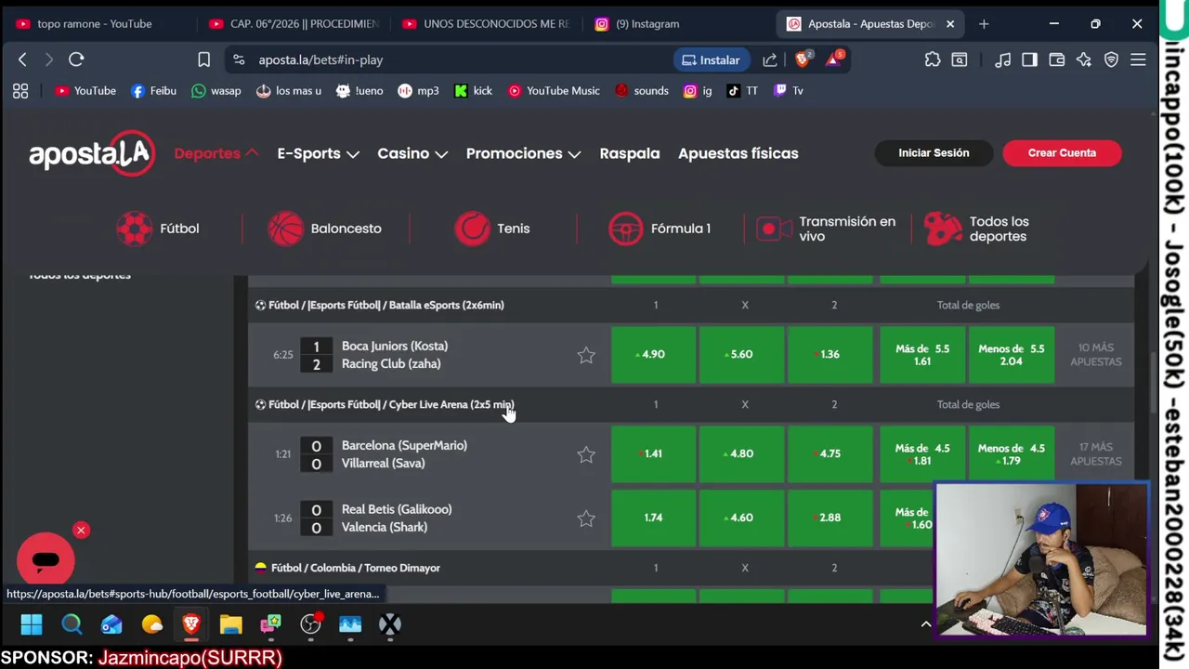Viewport: 1189px width, 669px height.
Task: Open browser extensions puzzle icon
Action: (933, 59)
